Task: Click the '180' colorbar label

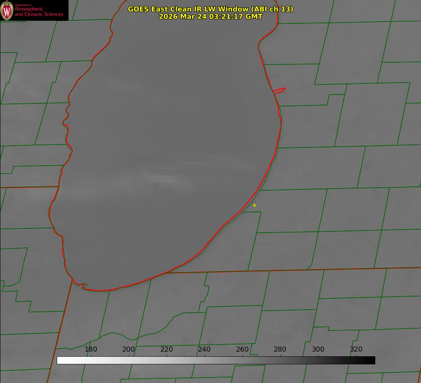Action: pos(91,349)
